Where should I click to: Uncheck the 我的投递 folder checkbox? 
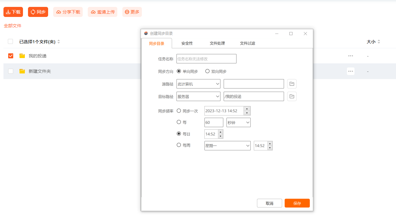11,56
